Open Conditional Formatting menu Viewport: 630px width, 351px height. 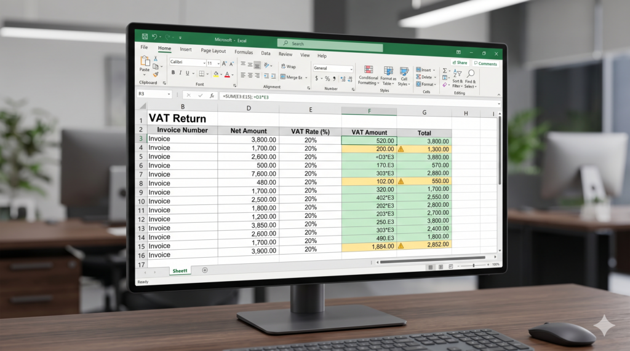click(x=369, y=75)
